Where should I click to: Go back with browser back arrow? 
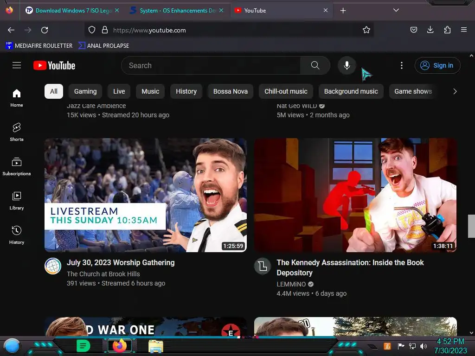tap(11, 30)
